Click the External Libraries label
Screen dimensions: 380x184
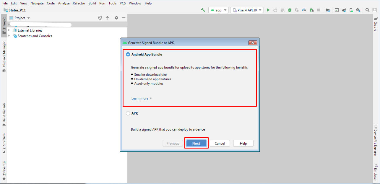[x=30, y=30]
